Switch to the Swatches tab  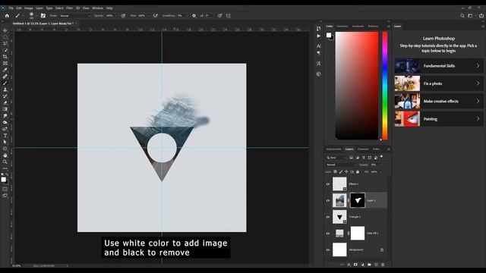point(342,27)
